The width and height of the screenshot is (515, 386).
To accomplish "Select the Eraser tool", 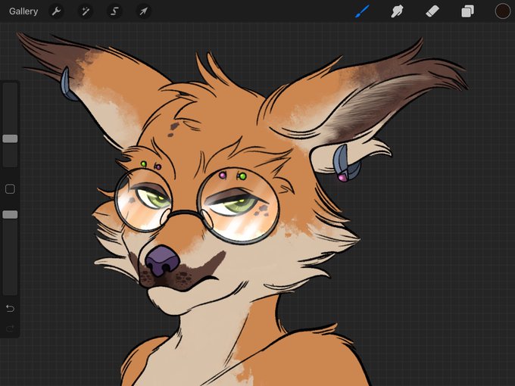I will click(x=432, y=11).
